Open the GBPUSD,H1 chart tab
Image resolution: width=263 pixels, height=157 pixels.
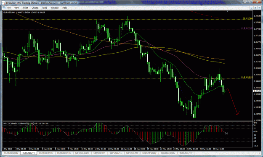tap(116, 153)
